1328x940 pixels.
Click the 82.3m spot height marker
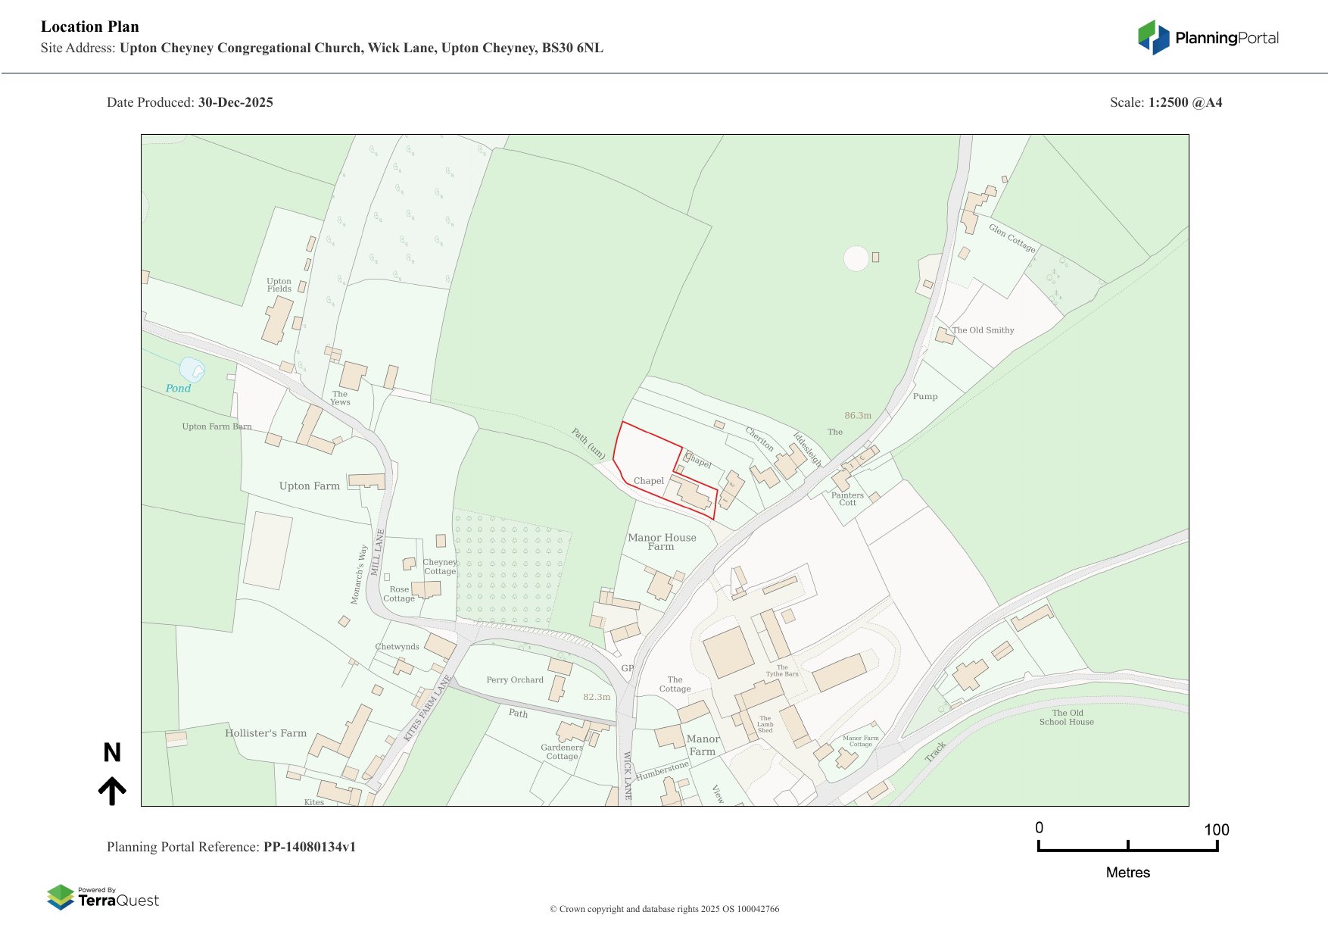coord(597,697)
